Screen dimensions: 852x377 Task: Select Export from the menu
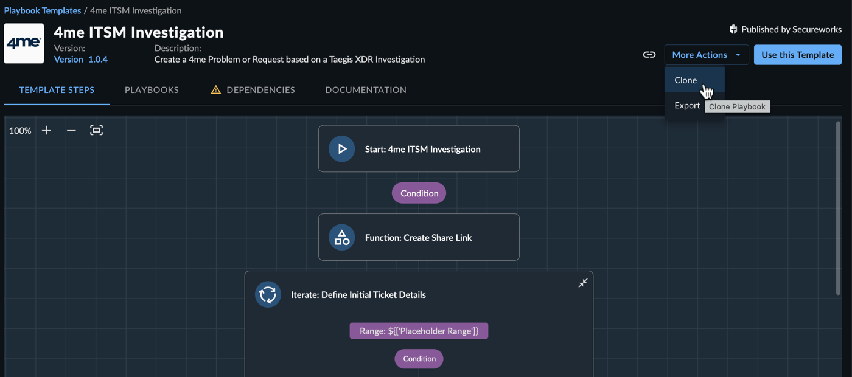point(687,105)
